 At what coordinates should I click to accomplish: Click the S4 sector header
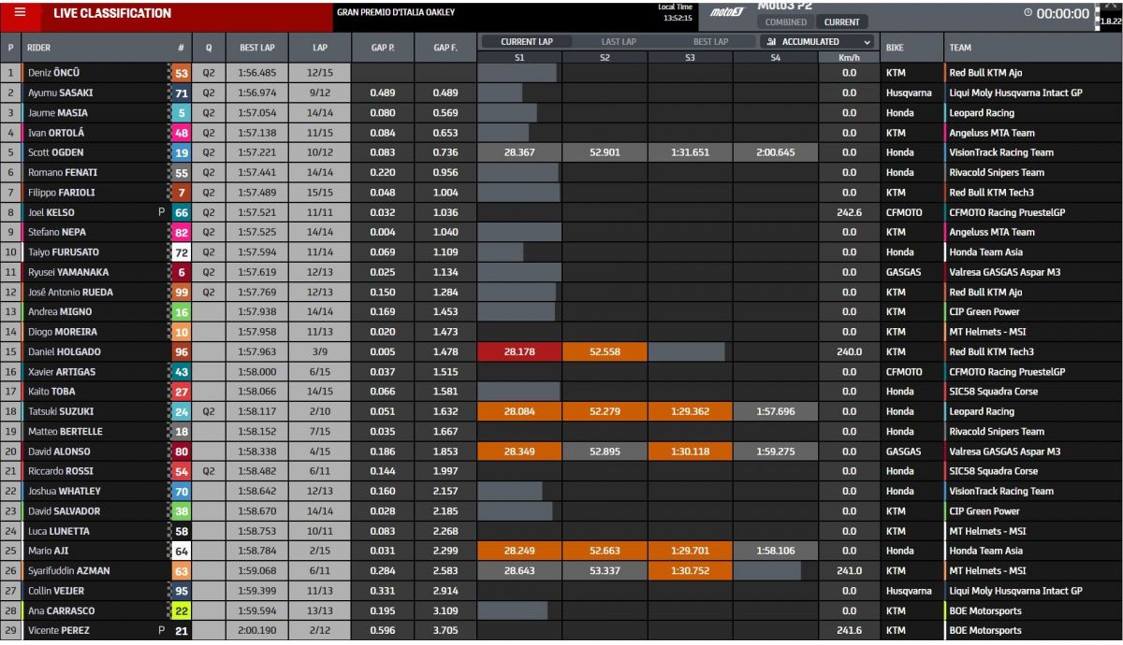[x=775, y=58]
